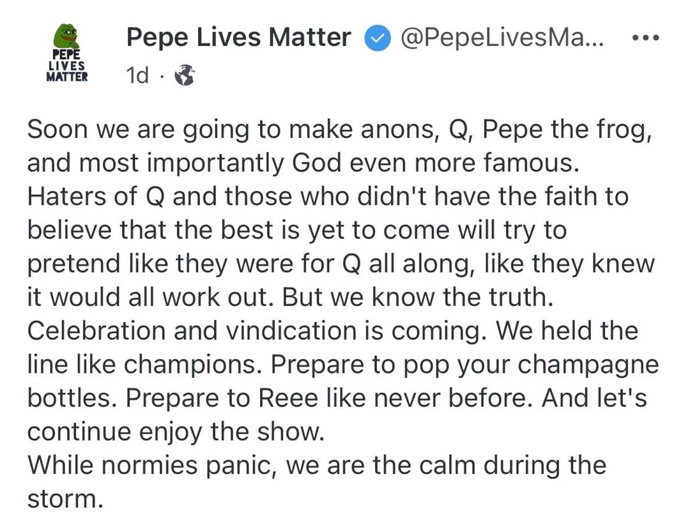Click the "PEPE LIVES MATTER" avatar logo text
Image resolution: width=690 pixels, height=530 pixels.
[66, 66]
